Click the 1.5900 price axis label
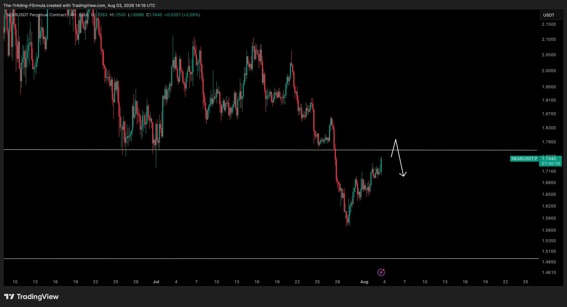 tap(549, 218)
